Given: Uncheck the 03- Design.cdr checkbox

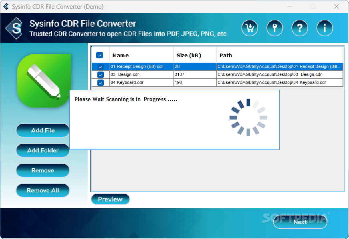Looking at the screenshot, I should point(99,74).
